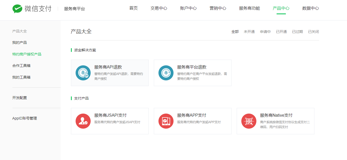Go to 账户中心 in top navigation

pyautogui.click(x=188, y=8)
